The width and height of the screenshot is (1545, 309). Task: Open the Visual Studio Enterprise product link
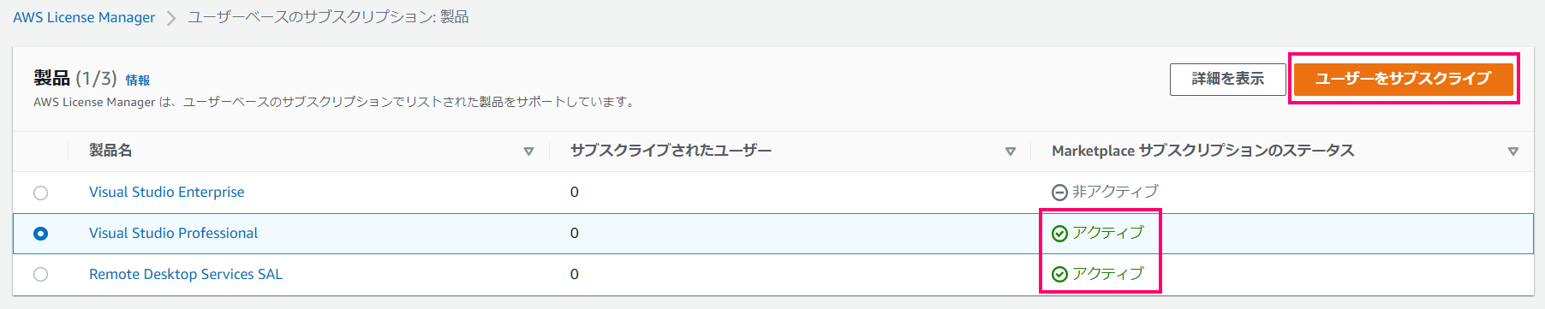(x=167, y=192)
